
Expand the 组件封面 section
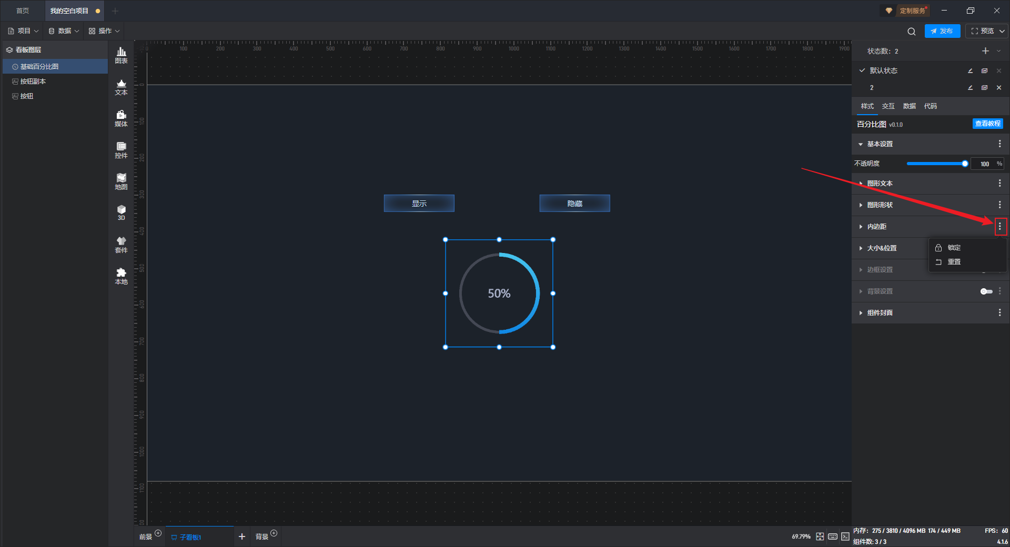pyautogui.click(x=861, y=312)
